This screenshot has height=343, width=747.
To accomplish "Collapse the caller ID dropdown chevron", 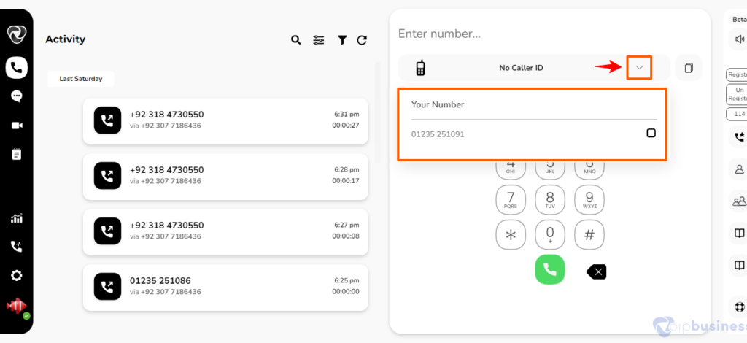I will pyautogui.click(x=639, y=68).
